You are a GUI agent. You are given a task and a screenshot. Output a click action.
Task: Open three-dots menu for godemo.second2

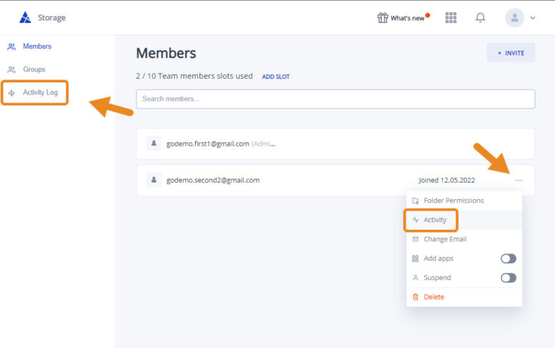[519, 180]
